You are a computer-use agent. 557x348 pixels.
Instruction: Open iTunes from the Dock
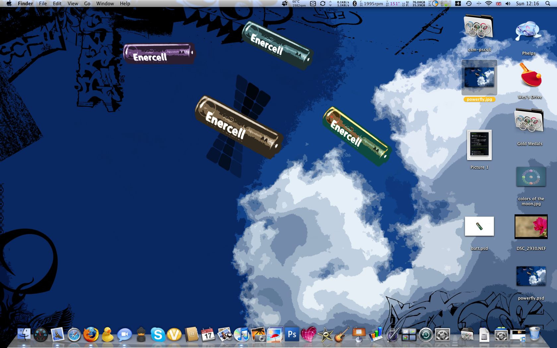click(x=242, y=334)
